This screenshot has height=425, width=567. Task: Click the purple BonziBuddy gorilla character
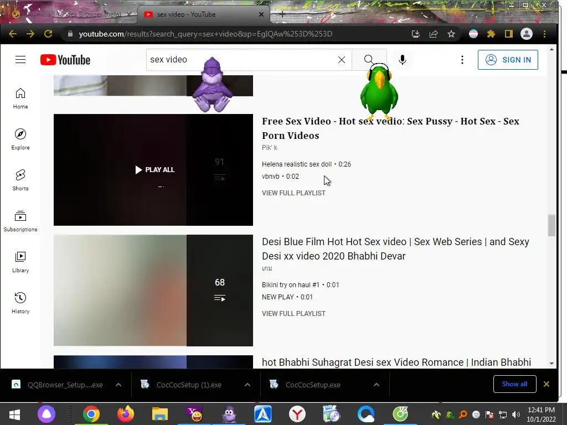click(212, 85)
